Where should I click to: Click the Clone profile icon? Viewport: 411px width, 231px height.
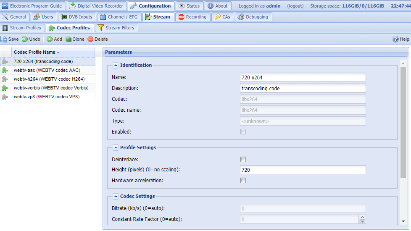point(68,39)
